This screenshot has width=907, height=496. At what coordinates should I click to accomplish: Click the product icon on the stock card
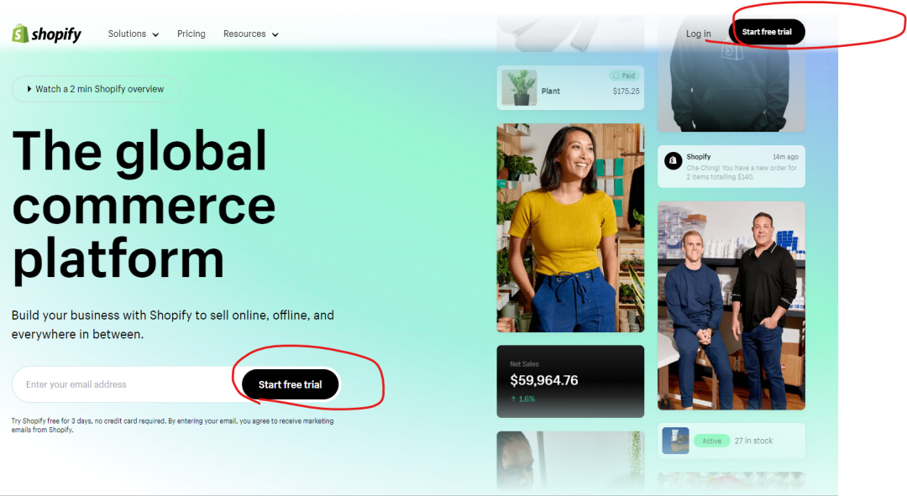[x=675, y=440]
